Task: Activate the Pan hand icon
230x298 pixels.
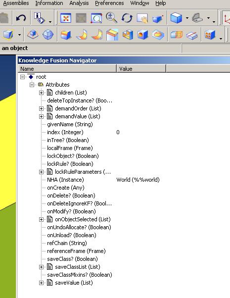Action: [142, 18]
